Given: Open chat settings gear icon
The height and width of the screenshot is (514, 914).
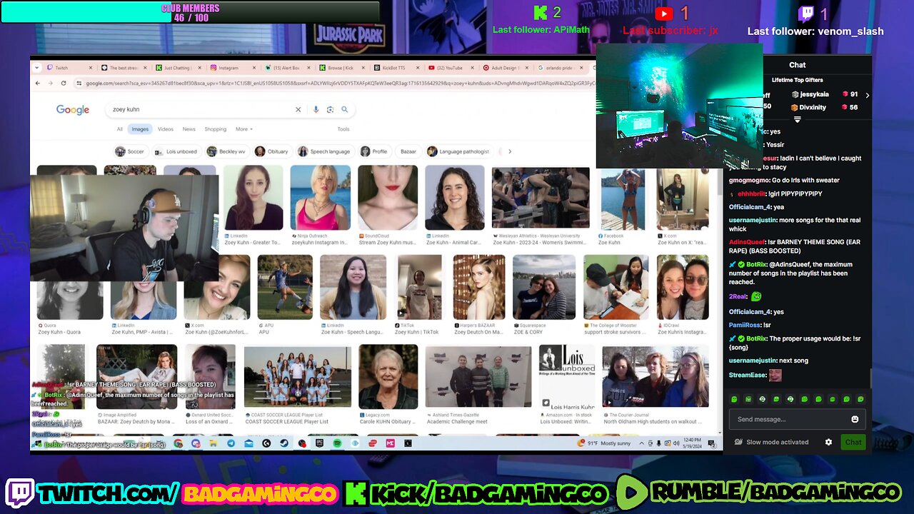Looking at the screenshot, I should (828, 442).
